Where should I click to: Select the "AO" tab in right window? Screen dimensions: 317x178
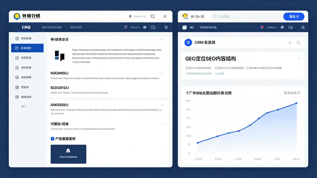click(192, 27)
